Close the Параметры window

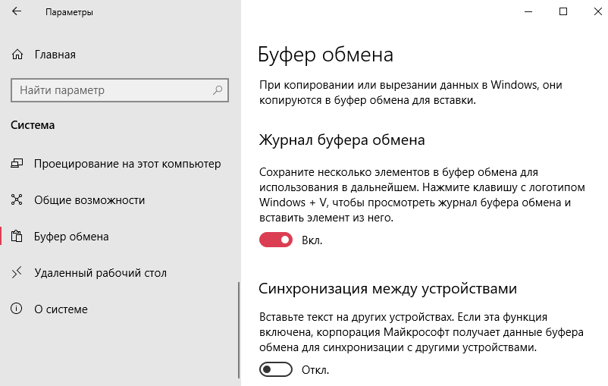597,12
